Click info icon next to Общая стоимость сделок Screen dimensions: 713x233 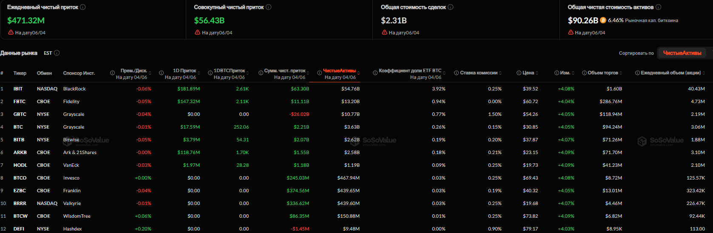point(451,7)
